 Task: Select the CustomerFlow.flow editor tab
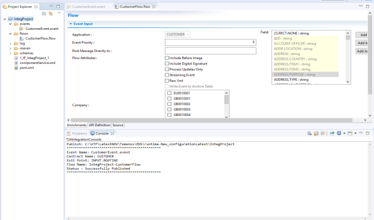tap(135, 7)
